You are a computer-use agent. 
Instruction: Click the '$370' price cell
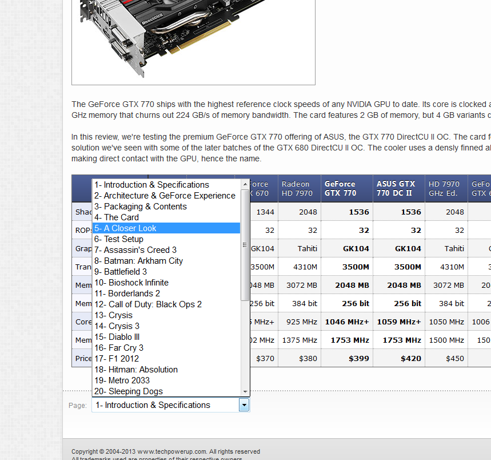tap(265, 359)
